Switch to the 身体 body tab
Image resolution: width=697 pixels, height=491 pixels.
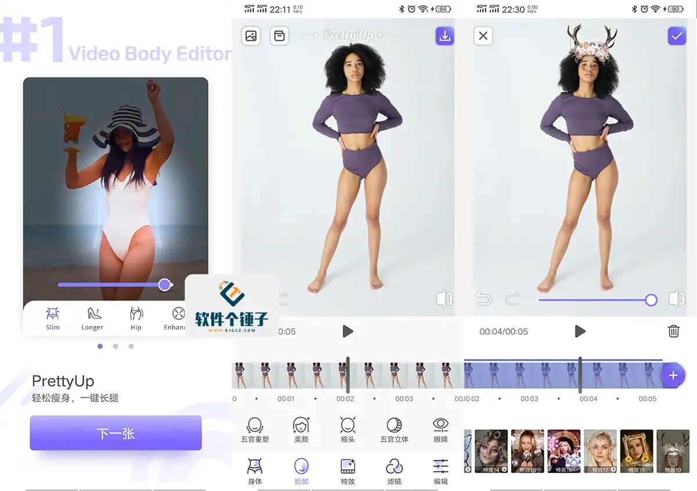(x=255, y=471)
